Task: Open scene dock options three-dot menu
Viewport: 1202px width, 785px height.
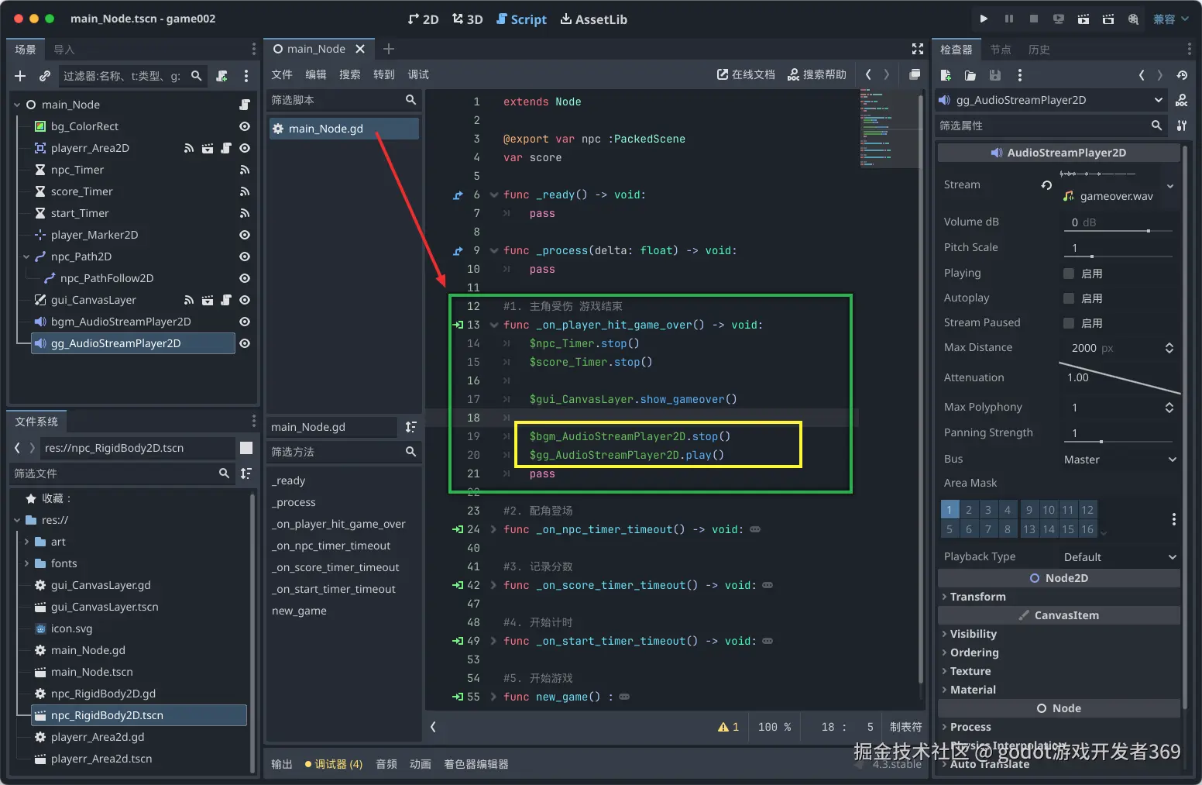Action: click(246, 76)
